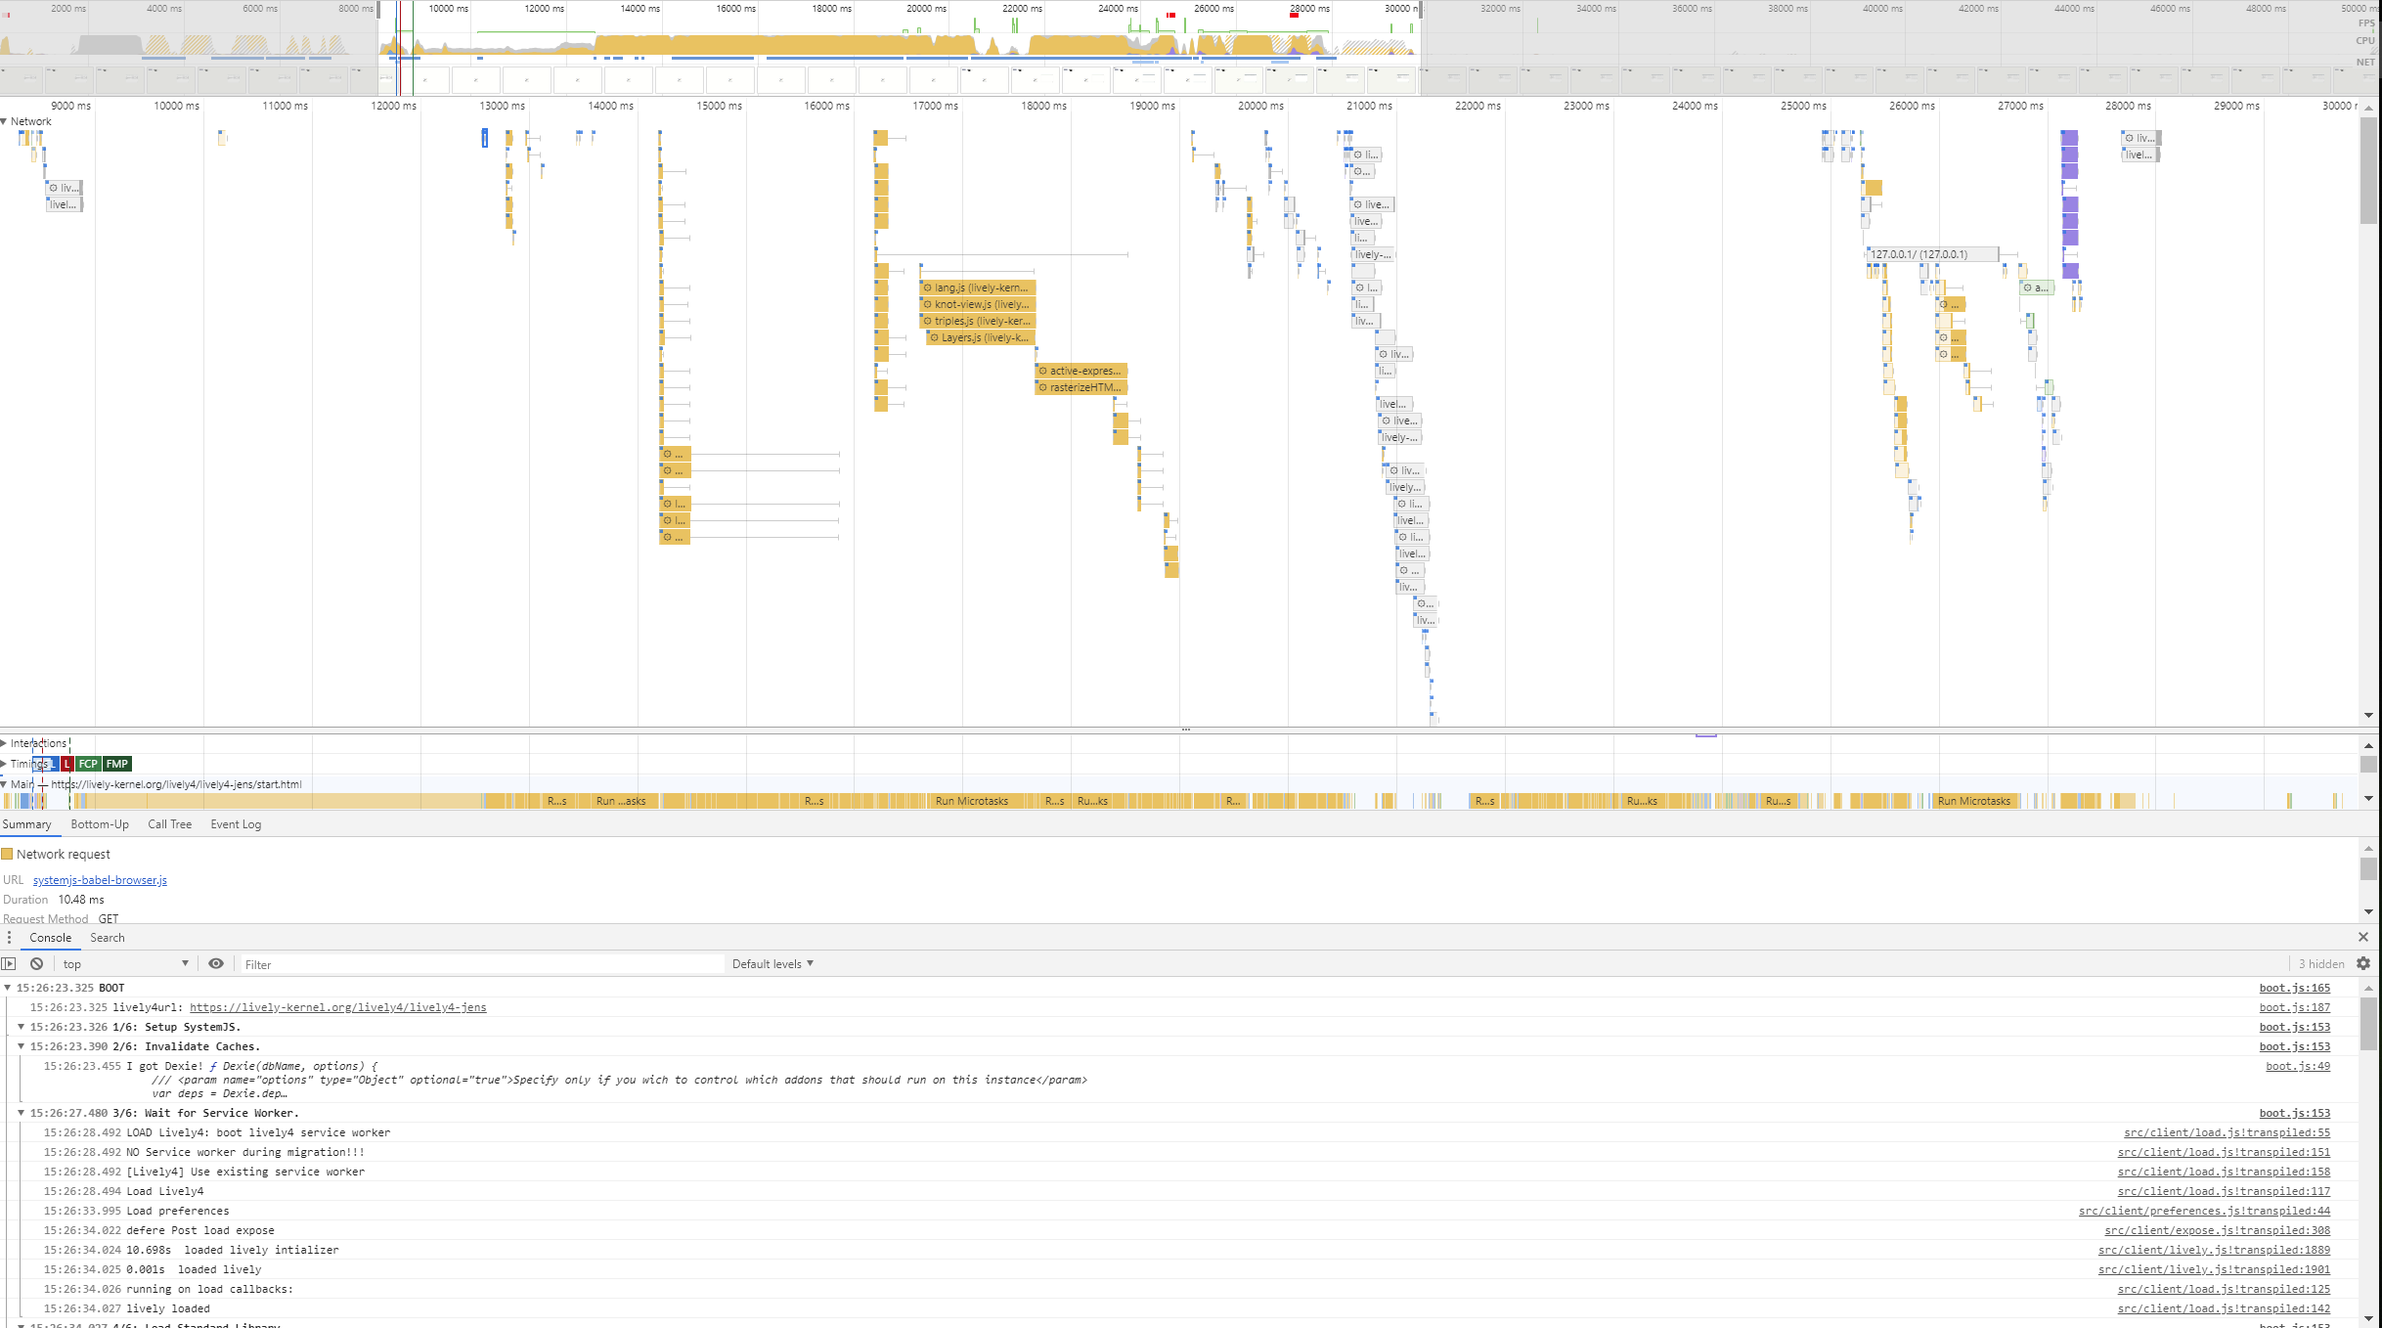Screen dimensions: 2382x1328
Task: Clear the console with the ban icon
Action: [37, 964]
